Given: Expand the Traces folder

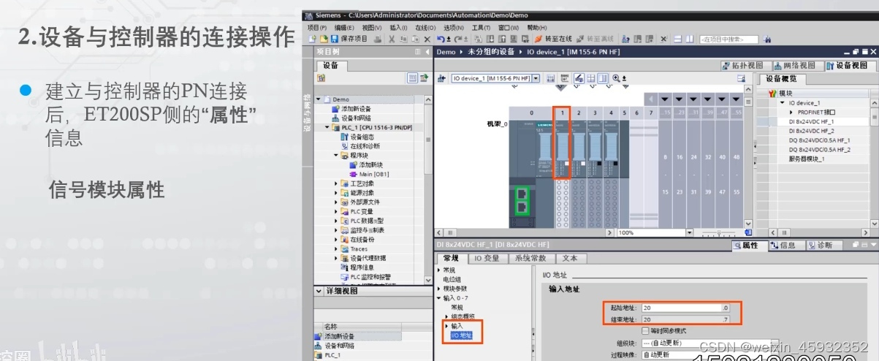Looking at the screenshot, I should pyautogui.click(x=337, y=249).
